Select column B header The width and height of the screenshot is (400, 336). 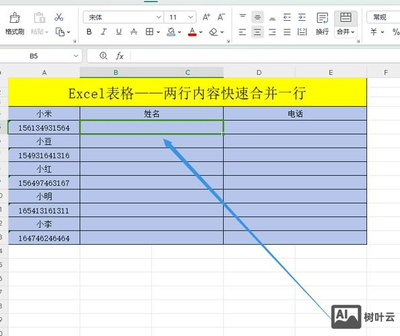116,73
